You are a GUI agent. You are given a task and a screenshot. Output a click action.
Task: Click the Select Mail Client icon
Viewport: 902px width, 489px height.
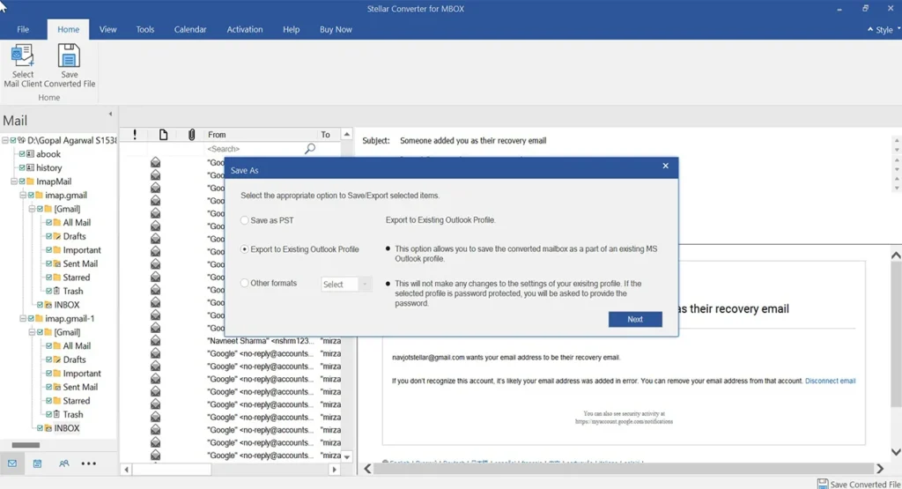click(x=22, y=56)
